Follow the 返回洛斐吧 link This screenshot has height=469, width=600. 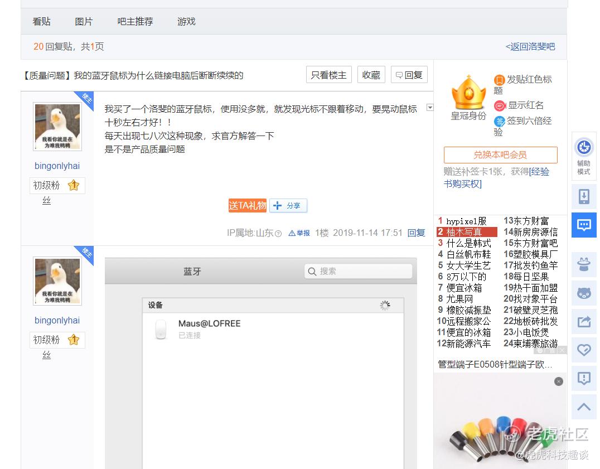pos(530,47)
